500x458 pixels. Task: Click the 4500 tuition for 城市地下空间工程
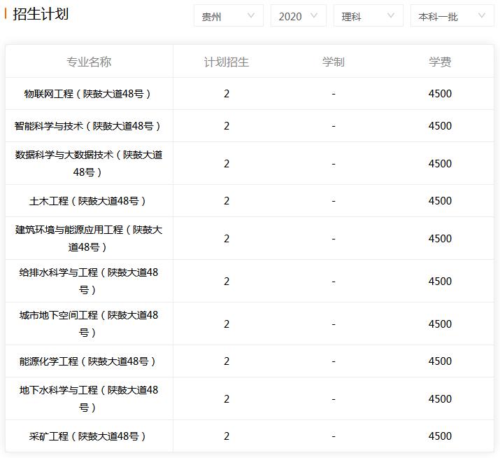click(x=440, y=324)
